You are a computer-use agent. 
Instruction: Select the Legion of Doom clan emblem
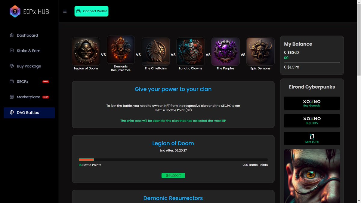click(86, 51)
